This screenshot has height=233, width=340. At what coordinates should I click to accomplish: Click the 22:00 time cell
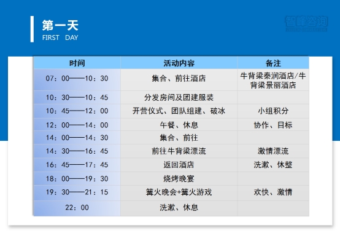(77, 208)
